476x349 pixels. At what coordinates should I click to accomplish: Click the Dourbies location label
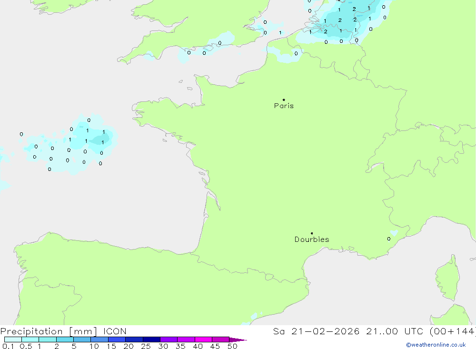click(x=312, y=239)
